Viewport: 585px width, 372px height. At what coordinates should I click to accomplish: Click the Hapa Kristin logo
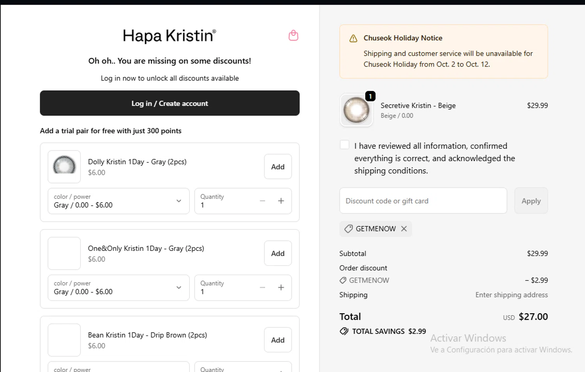click(169, 36)
